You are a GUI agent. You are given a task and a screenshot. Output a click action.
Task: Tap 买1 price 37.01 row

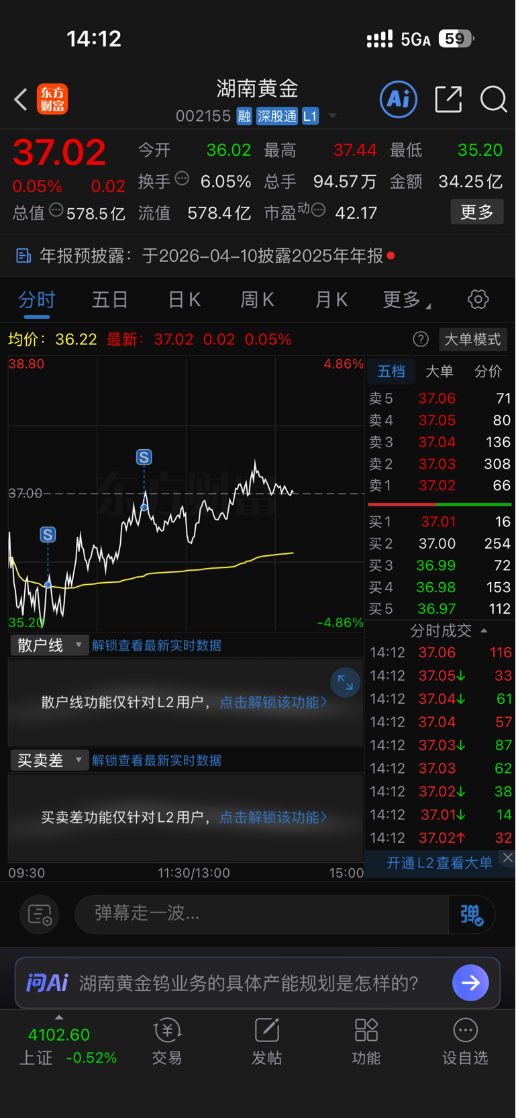coord(440,522)
